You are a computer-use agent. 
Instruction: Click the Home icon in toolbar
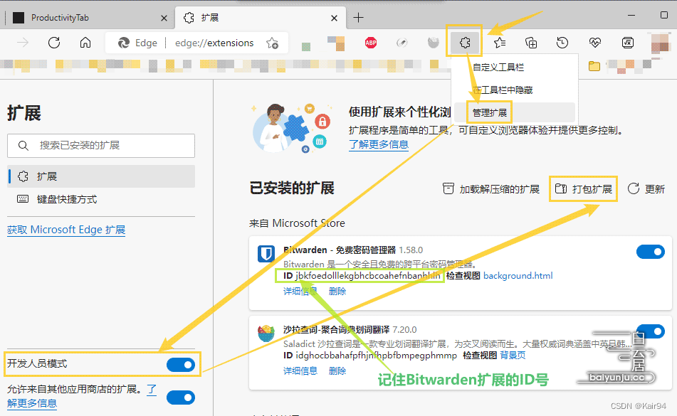[85, 43]
